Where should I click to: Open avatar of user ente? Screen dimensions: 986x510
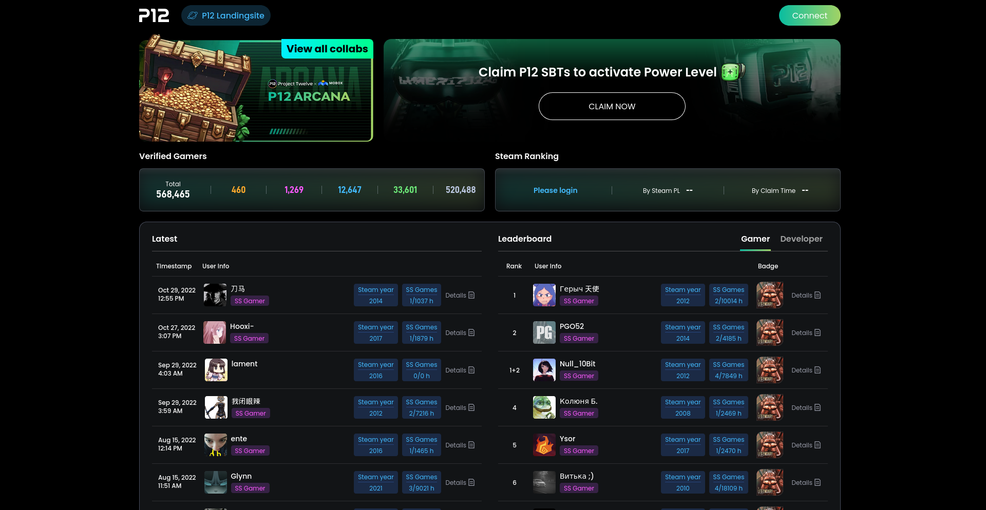pyautogui.click(x=216, y=445)
